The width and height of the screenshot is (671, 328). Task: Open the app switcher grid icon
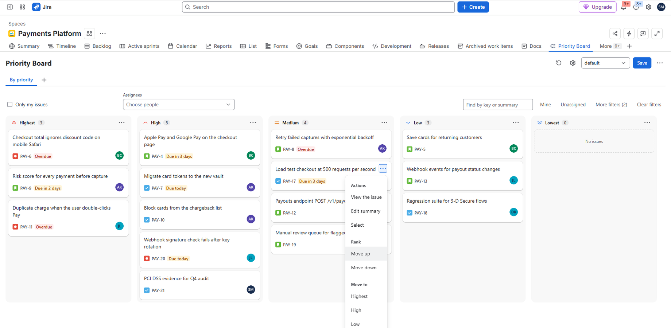click(22, 7)
